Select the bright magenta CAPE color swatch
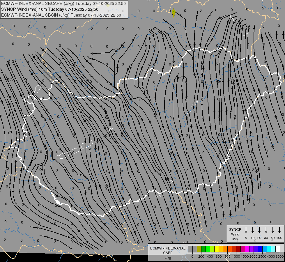285x262 pixels. 247,249
